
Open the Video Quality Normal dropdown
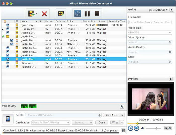[150, 42]
